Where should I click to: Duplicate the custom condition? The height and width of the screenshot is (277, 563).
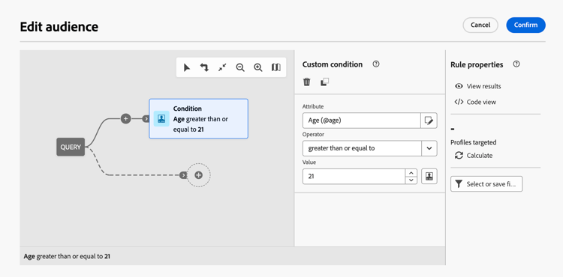point(324,82)
